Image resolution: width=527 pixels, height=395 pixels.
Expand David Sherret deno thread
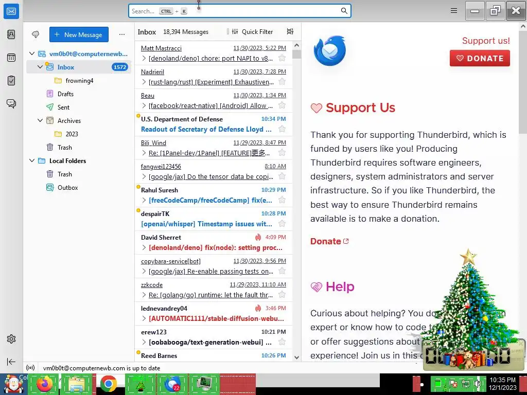point(144,247)
